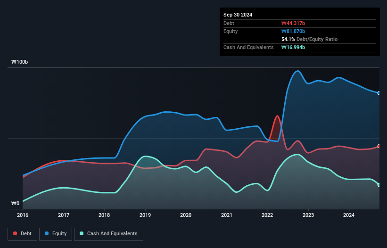Click the 2024 x-axis label
Image resolution: width=387 pixels, height=248 pixels.
click(x=349, y=215)
